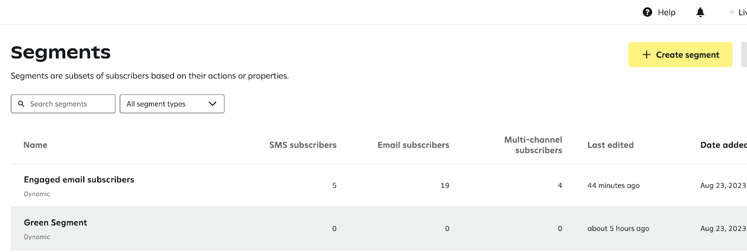
Task: Sort by Date added column
Action: (x=723, y=145)
